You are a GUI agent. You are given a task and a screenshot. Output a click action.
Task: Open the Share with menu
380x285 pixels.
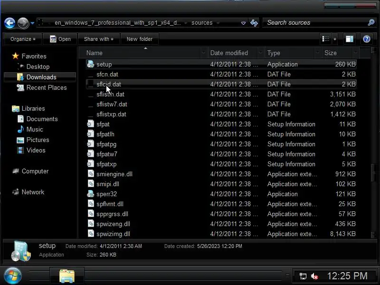(99, 39)
